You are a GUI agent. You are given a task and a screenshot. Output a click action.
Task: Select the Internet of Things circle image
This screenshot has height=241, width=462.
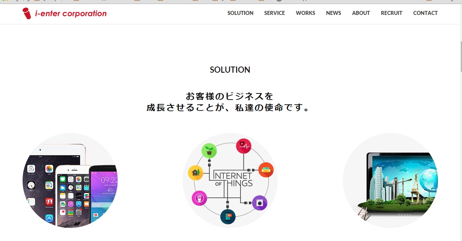230,180
